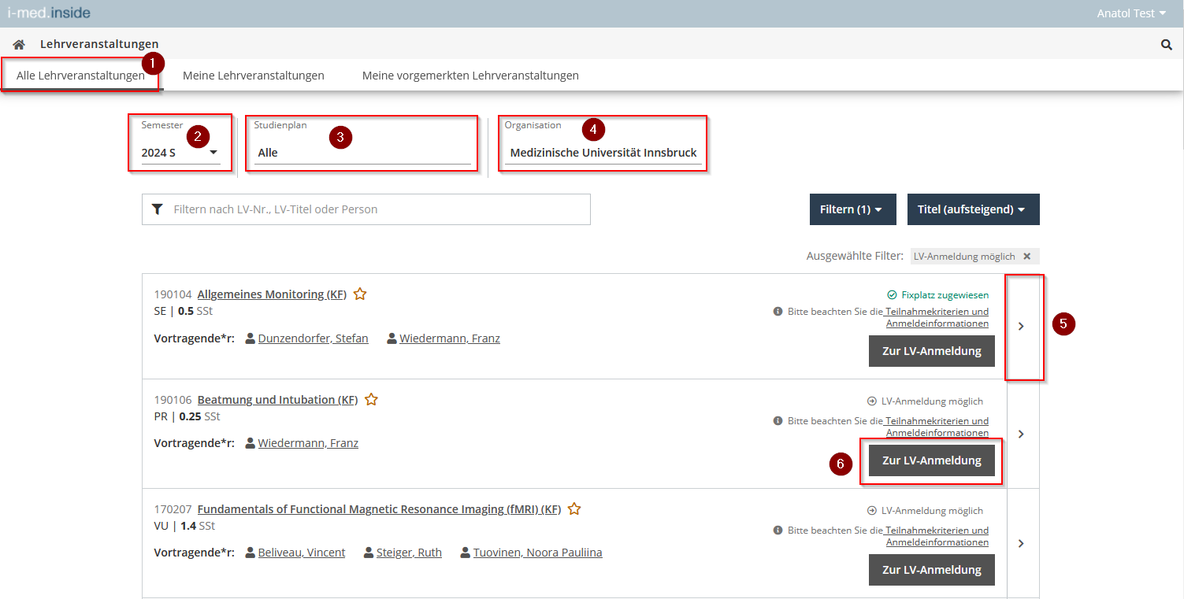Open the Filtern (1) dropdown
Viewport: 1184px width, 599px height.
tap(852, 209)
